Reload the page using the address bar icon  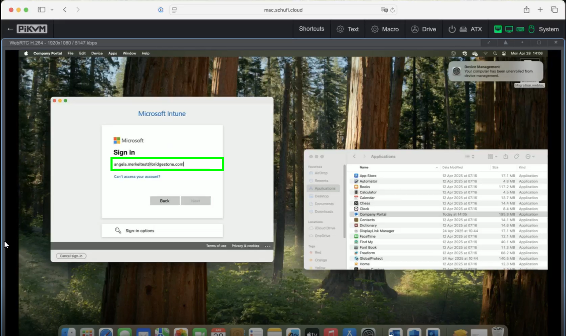point(392,10)
